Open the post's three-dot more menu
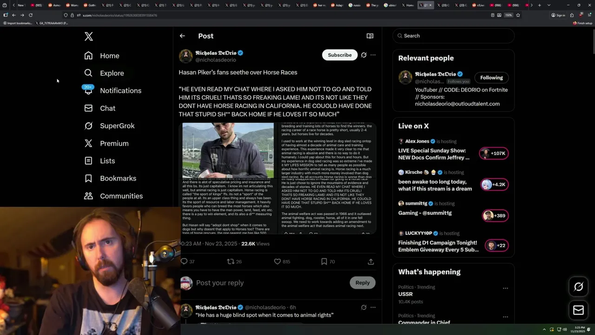 (373, 55)
